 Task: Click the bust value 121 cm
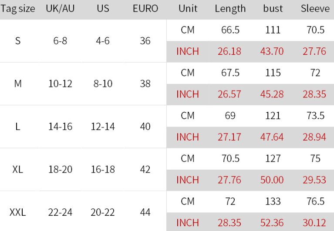272,116
